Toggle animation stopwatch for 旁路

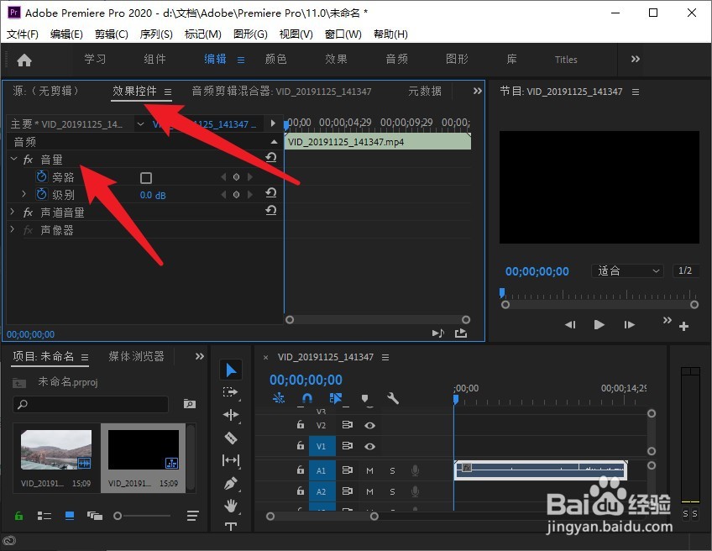coord(42,176)
